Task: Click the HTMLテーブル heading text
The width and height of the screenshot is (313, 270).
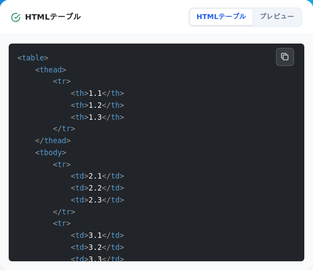Action: pos(53,17)
